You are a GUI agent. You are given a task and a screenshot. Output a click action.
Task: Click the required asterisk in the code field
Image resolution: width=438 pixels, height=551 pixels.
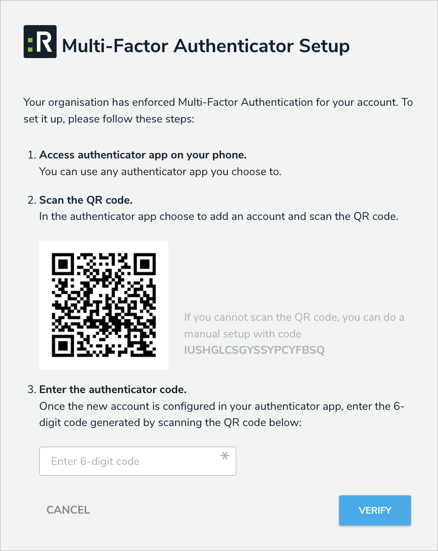224,457
